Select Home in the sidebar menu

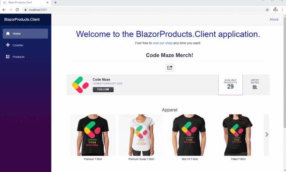25,34
